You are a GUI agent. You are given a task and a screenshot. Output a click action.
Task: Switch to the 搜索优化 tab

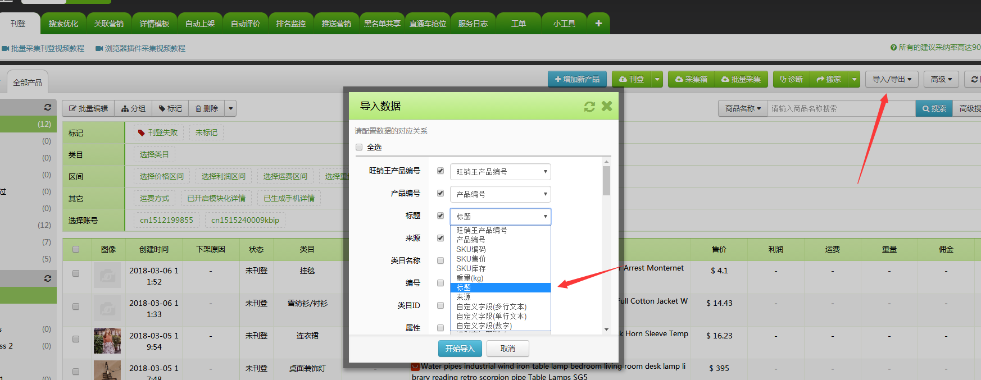tap(63, 24)
